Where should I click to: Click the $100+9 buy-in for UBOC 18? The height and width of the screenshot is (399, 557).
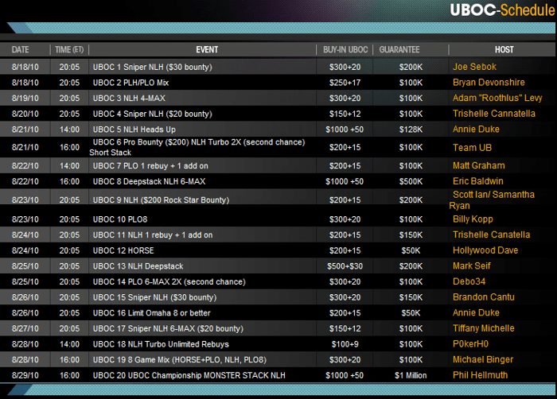click(x=345, y=344)
